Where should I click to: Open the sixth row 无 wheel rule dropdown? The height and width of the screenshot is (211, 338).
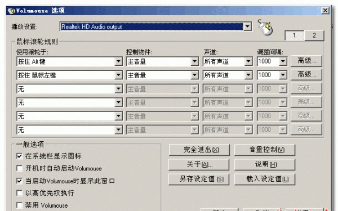click(x=118, y=130)
